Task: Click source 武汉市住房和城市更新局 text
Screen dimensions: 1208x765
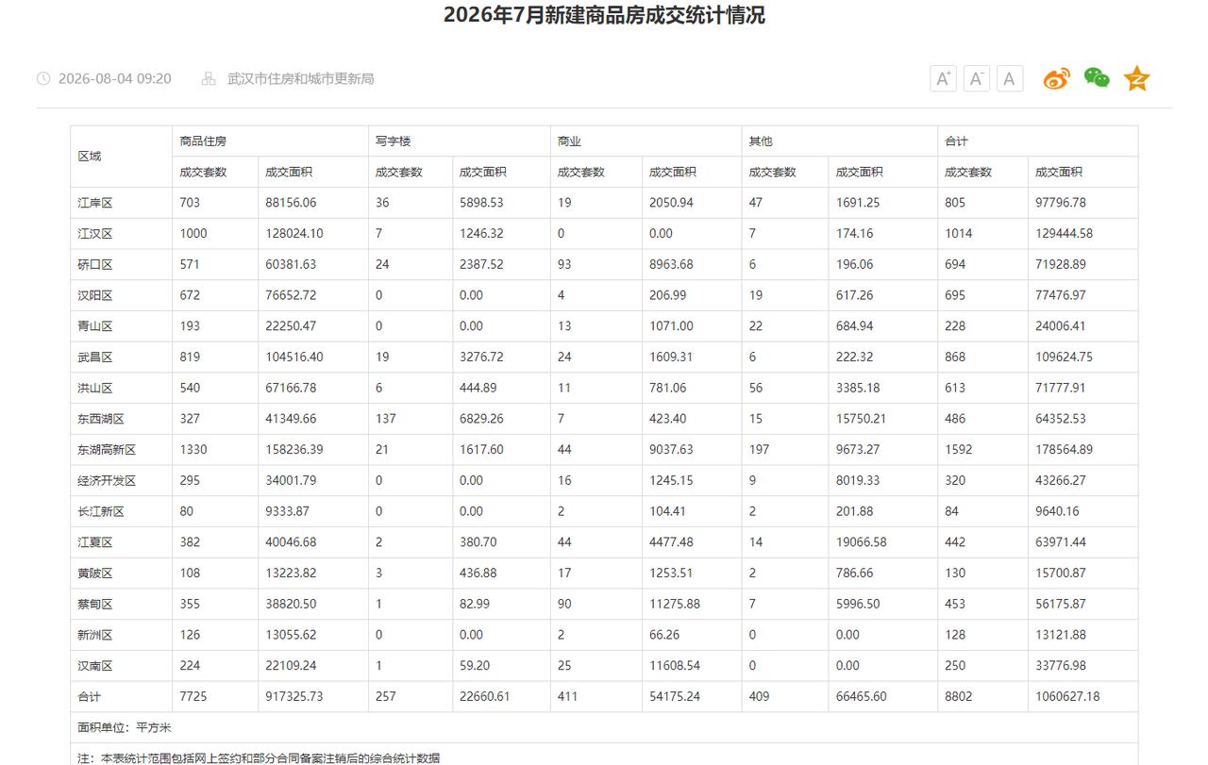Action: (x=301, y=78)
